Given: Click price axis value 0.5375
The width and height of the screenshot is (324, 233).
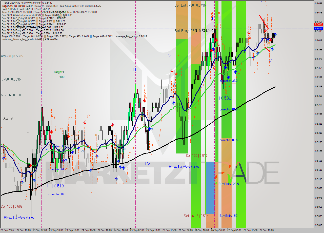Looking at the screenshot, I should 318,59.
